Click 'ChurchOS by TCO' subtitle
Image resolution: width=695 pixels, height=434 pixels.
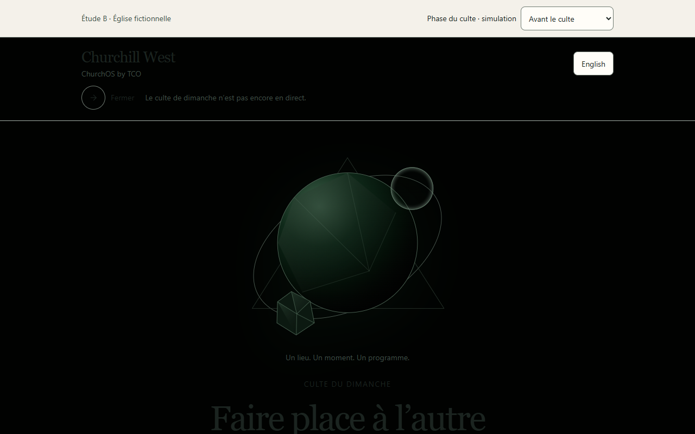point(111,74)
